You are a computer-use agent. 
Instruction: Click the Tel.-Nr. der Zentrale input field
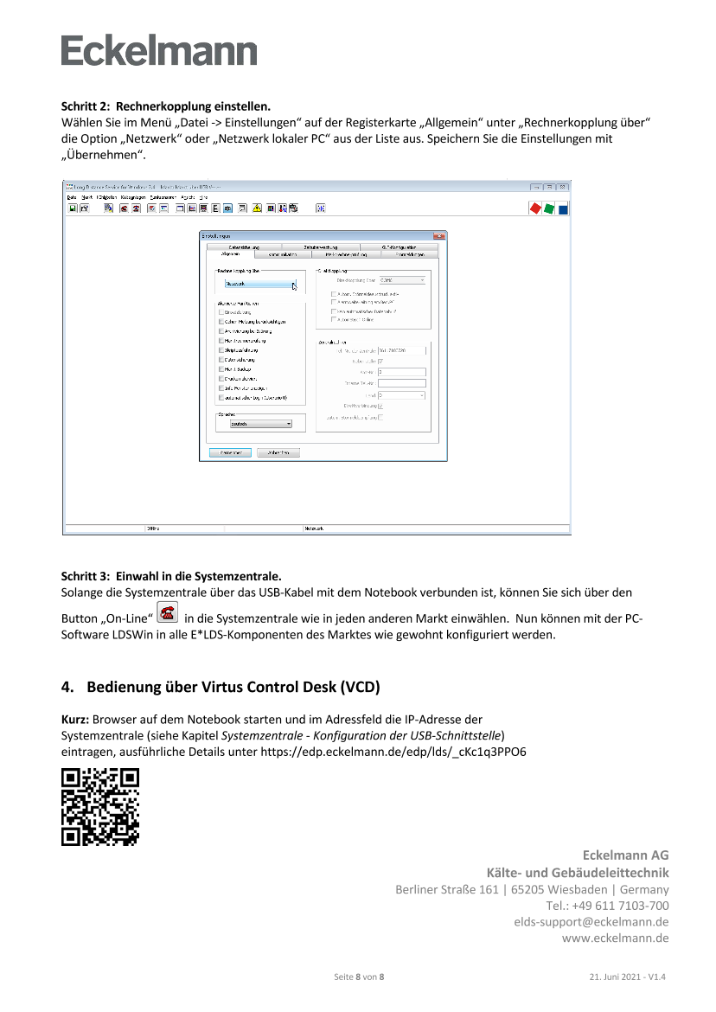402,350
